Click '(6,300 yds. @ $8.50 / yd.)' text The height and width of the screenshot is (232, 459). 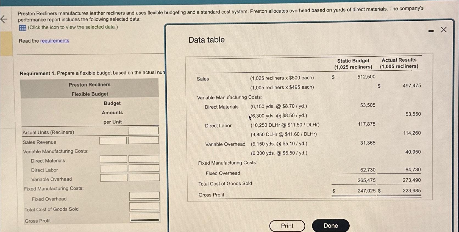click(279, 116)
